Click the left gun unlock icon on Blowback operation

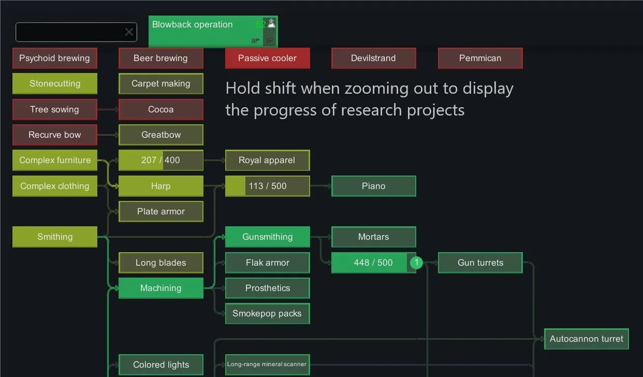tap(255, 41)
